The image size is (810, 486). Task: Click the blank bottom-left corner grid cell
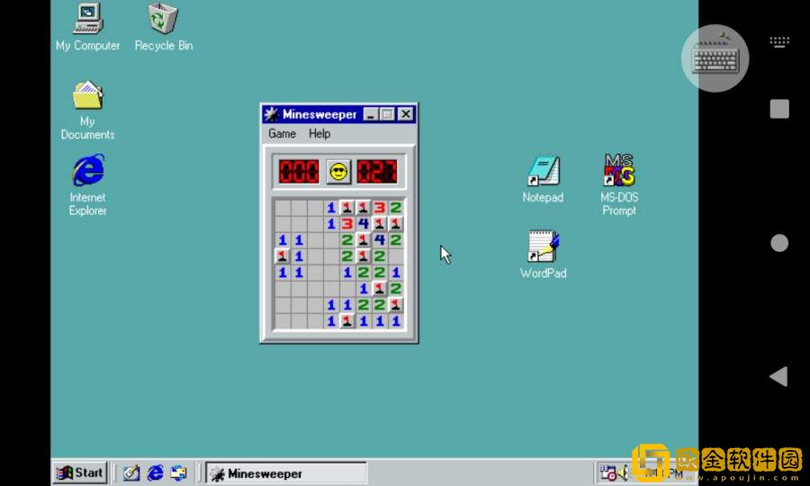point(282,320)
